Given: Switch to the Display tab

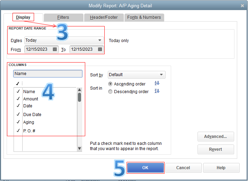Looking at the screenshot, I should point(23,17).
